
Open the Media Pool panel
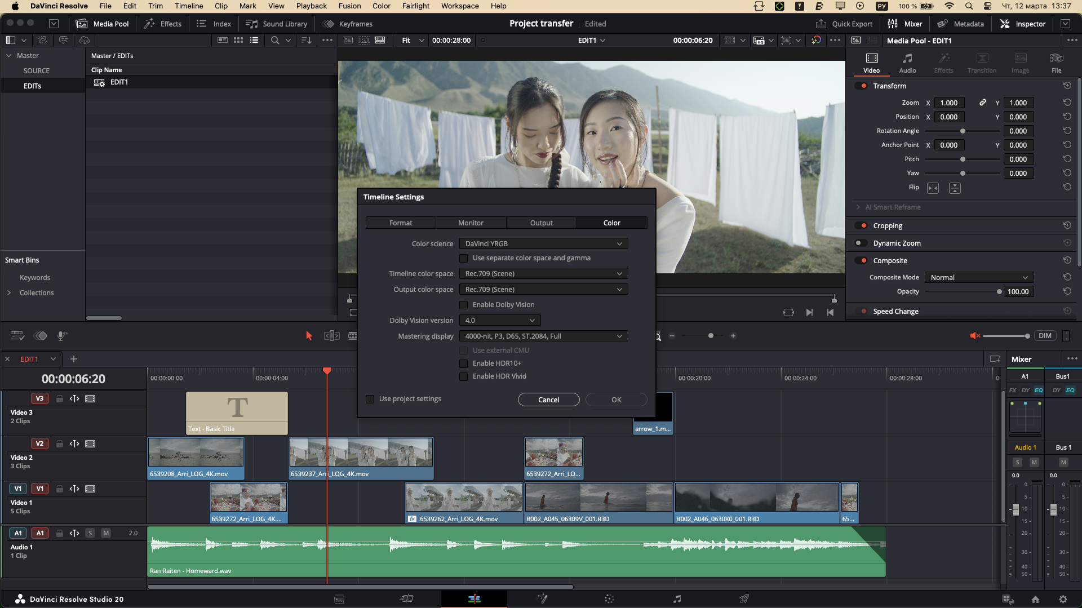point(103,24)
